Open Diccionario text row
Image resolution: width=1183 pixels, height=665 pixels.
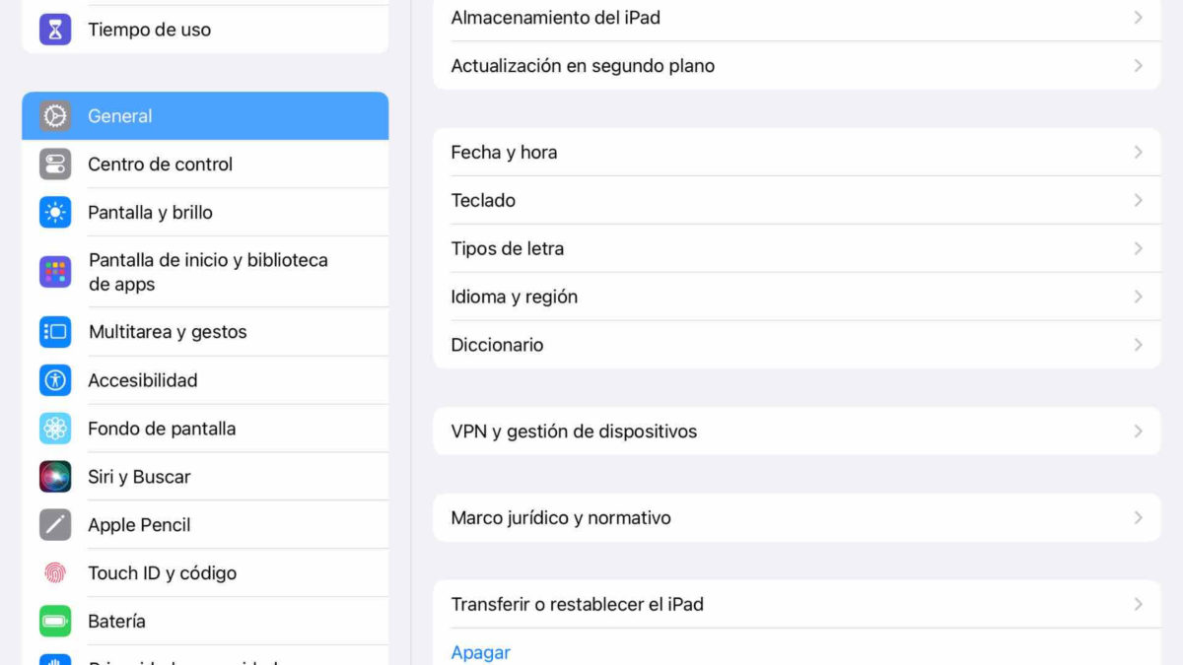pos(497,345)
